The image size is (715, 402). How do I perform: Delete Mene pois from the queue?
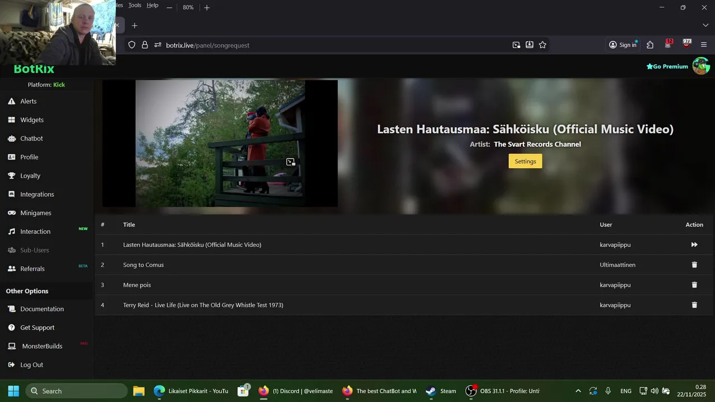694,285
